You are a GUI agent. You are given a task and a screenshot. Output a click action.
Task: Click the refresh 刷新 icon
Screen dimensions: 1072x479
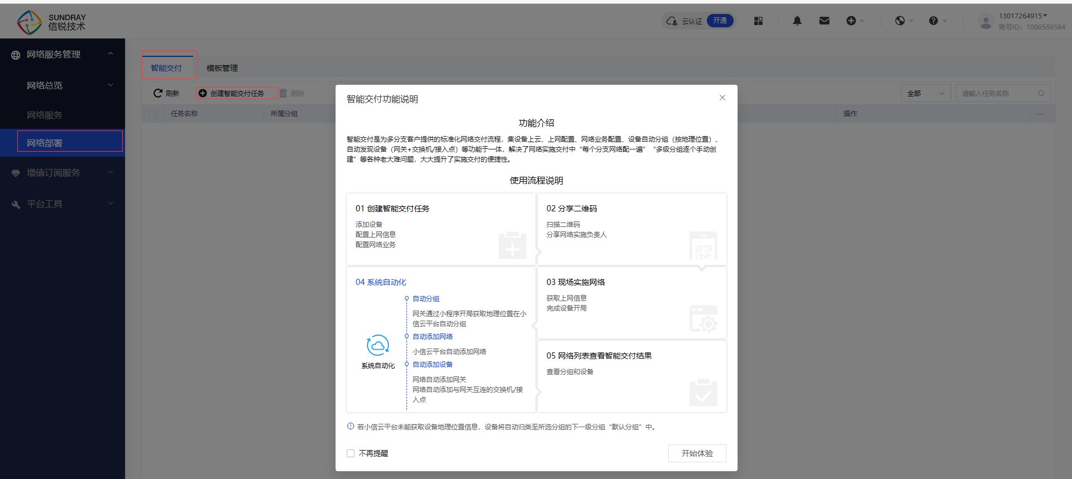[x=158, y=93]
